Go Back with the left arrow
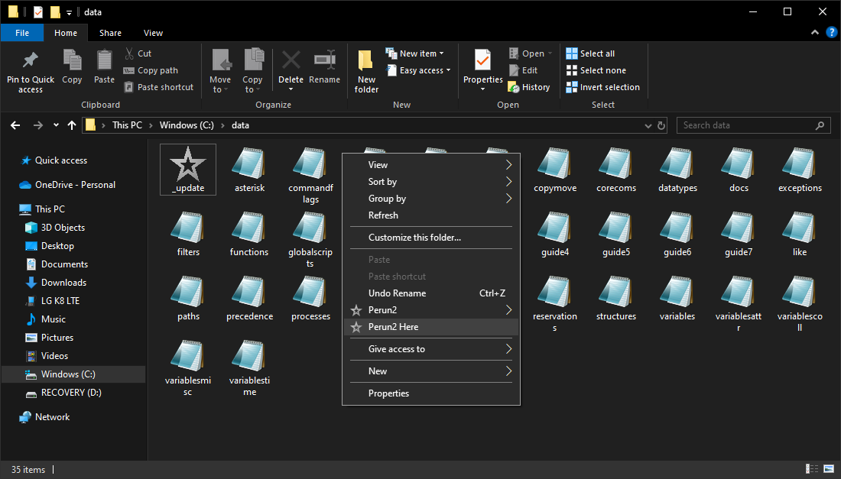 pyautogui.click(x=15, y=125)
